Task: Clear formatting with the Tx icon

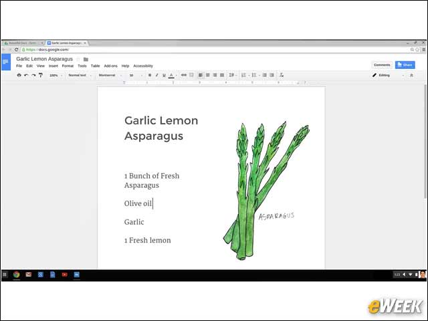Action: [x=282, y=75]
